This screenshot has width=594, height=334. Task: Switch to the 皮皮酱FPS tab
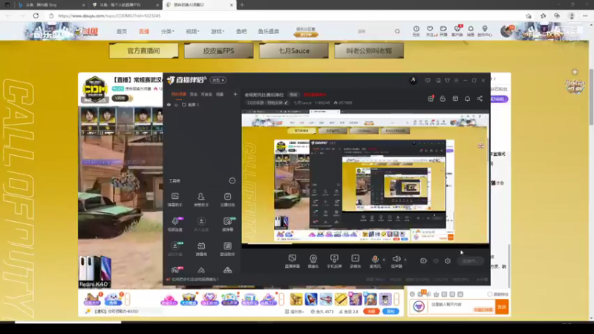(x=218, y=50)
